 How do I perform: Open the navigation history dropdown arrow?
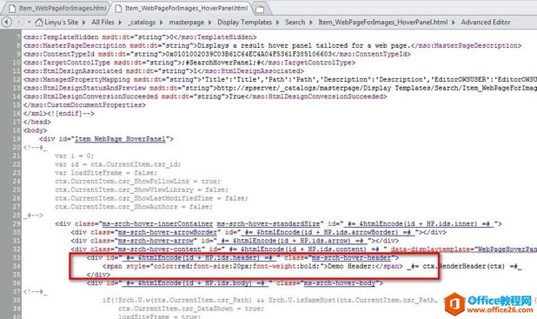pos(30,22)
